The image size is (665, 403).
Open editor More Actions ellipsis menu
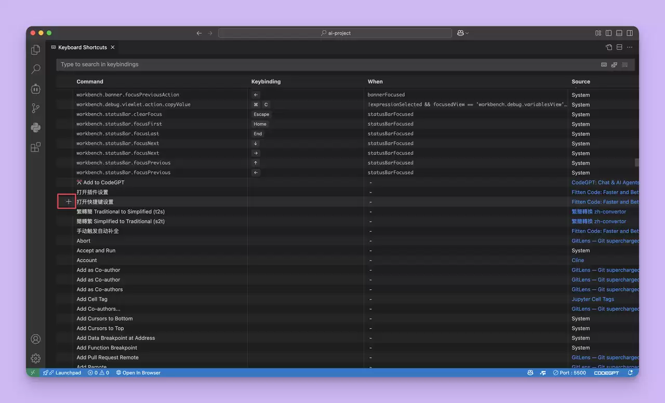coord(630,47)
